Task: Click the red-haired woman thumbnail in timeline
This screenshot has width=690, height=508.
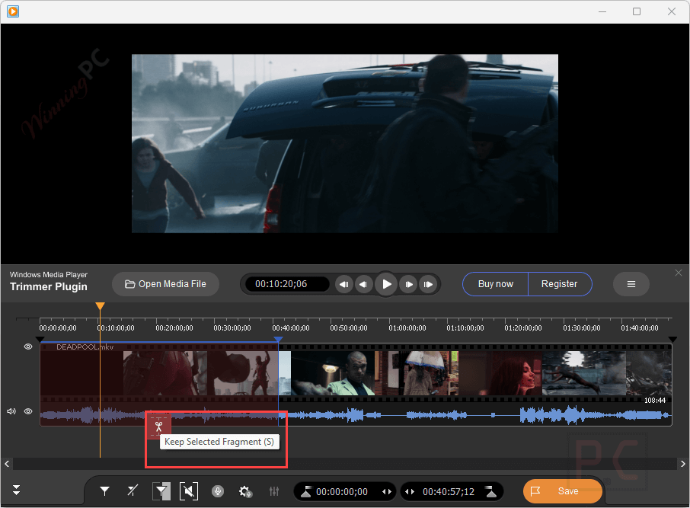Action: click(x=500, y=373)
